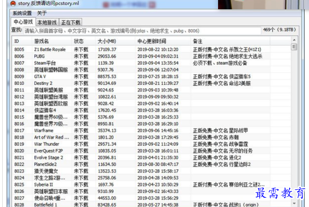Switch to the 正在下载 tab
Image resolution: width=309 pixels, height=207 pixels.
(x=71, y=23)
